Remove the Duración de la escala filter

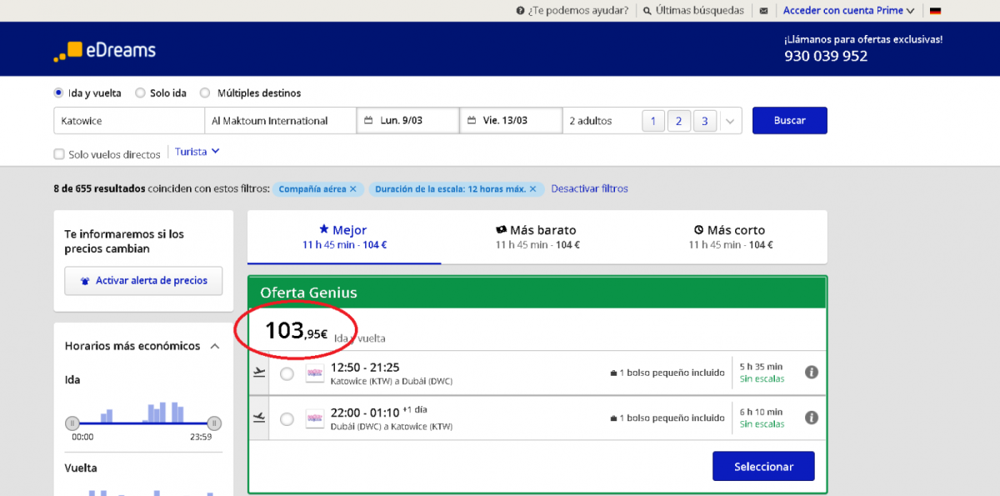point(532,189)
